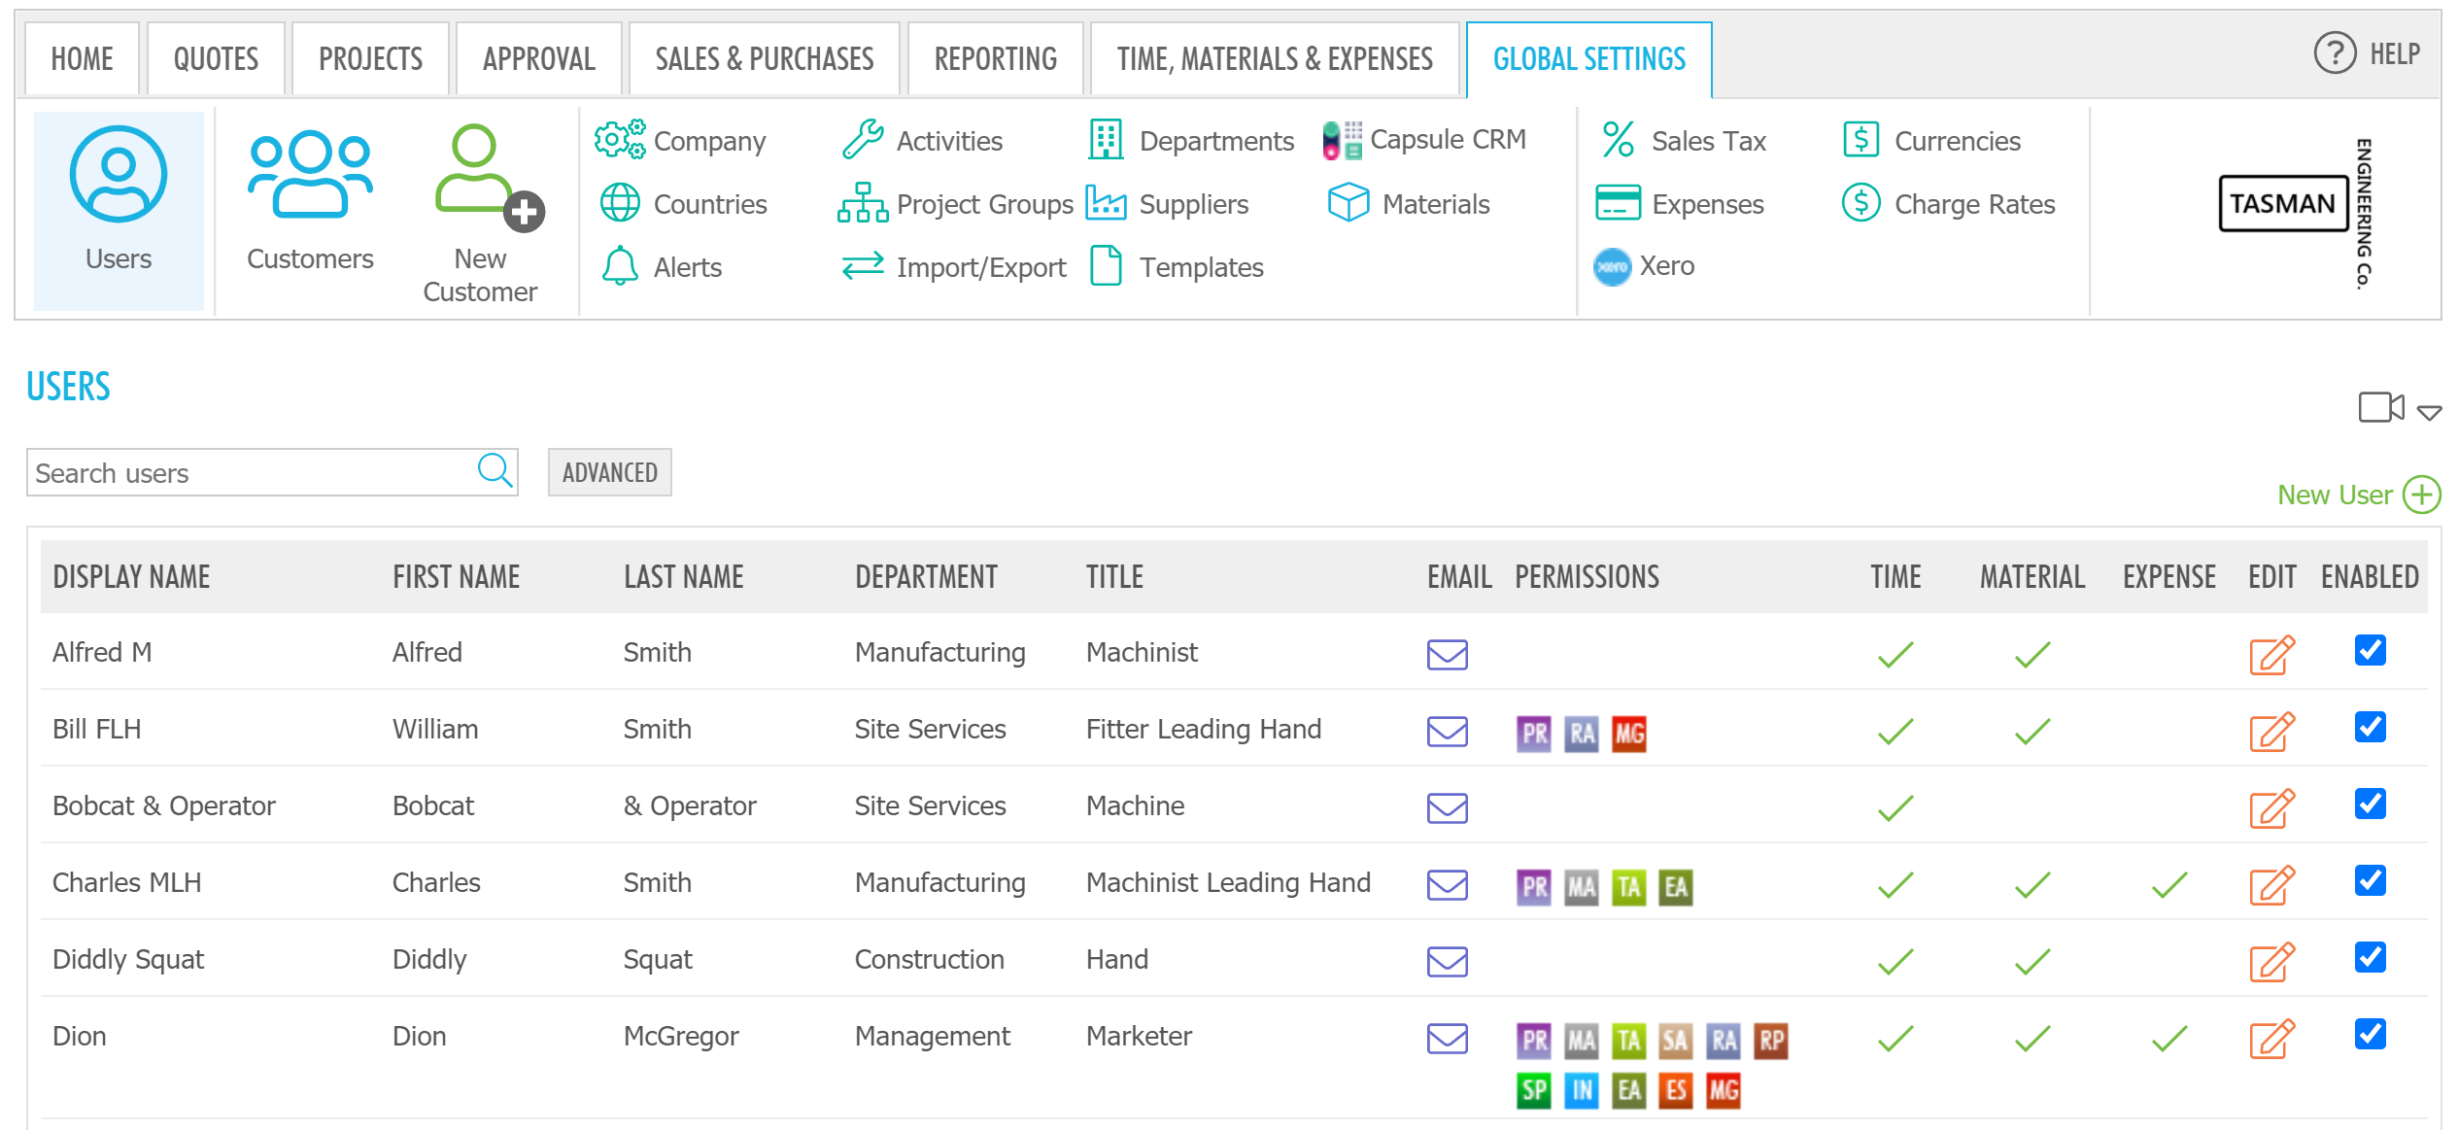Edit Dion's user record
Viewport: 2458px width, 1130px height.
[2272, 1039]
